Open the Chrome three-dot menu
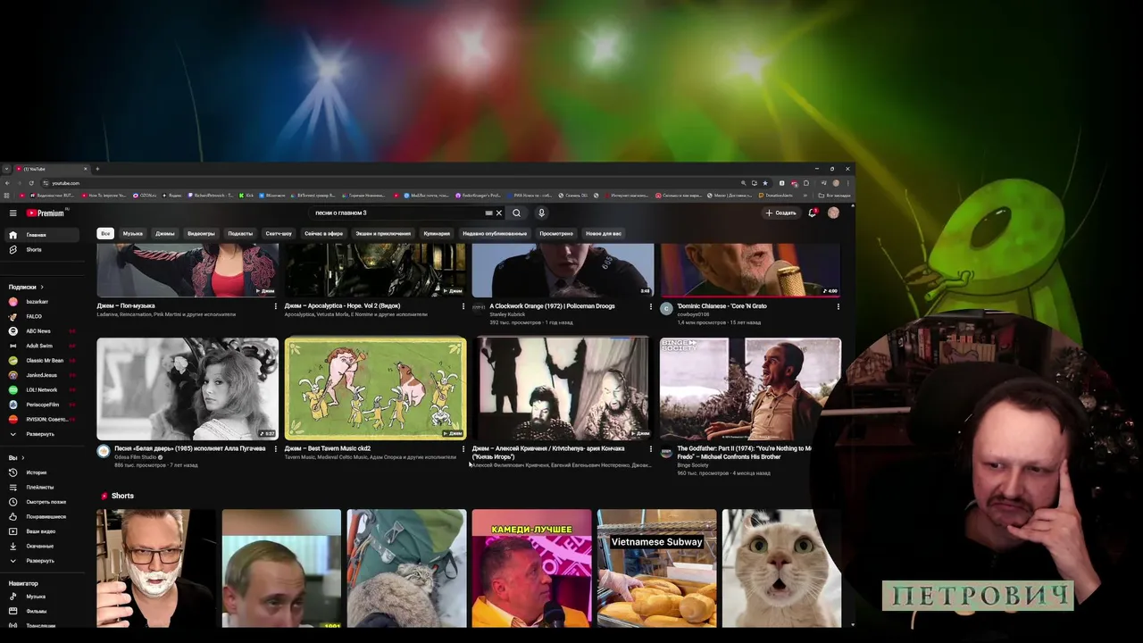 [x=847, y=183]
